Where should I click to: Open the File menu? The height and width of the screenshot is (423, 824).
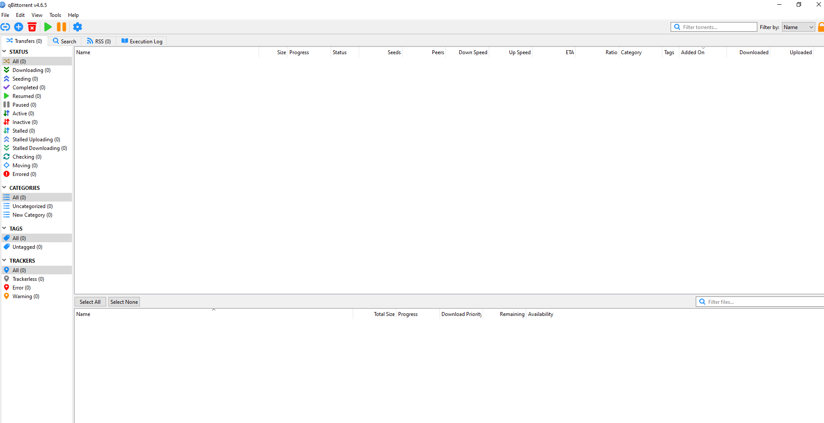5,15
